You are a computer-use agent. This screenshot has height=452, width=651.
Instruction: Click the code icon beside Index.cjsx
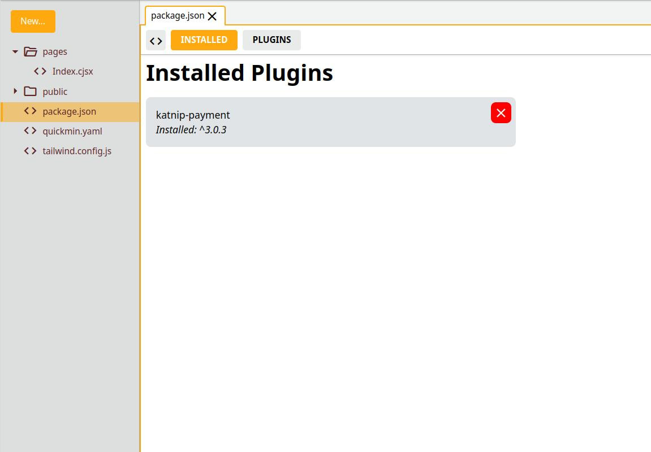click(40, 72)
